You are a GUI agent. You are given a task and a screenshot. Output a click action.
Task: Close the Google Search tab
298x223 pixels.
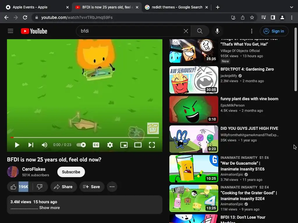click(x=207, y=7)
